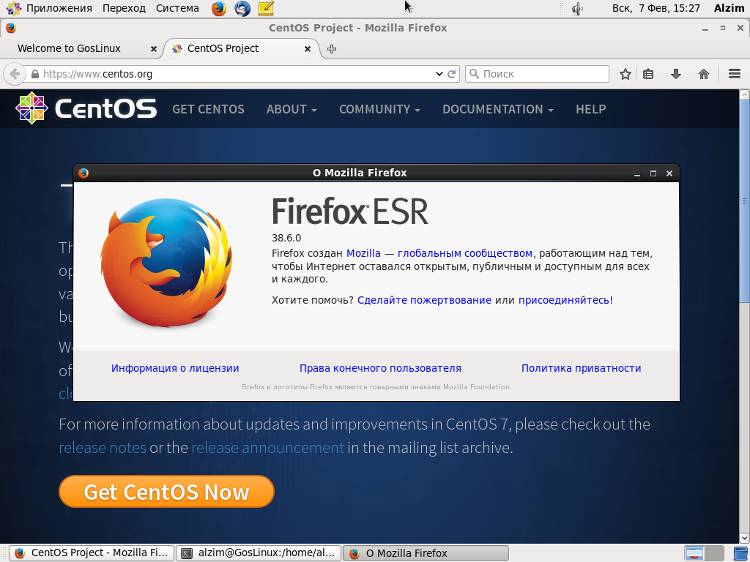Viewport: 750px width, 562px height.
Task: Reload the centos.org page
Action: point(451,74)
